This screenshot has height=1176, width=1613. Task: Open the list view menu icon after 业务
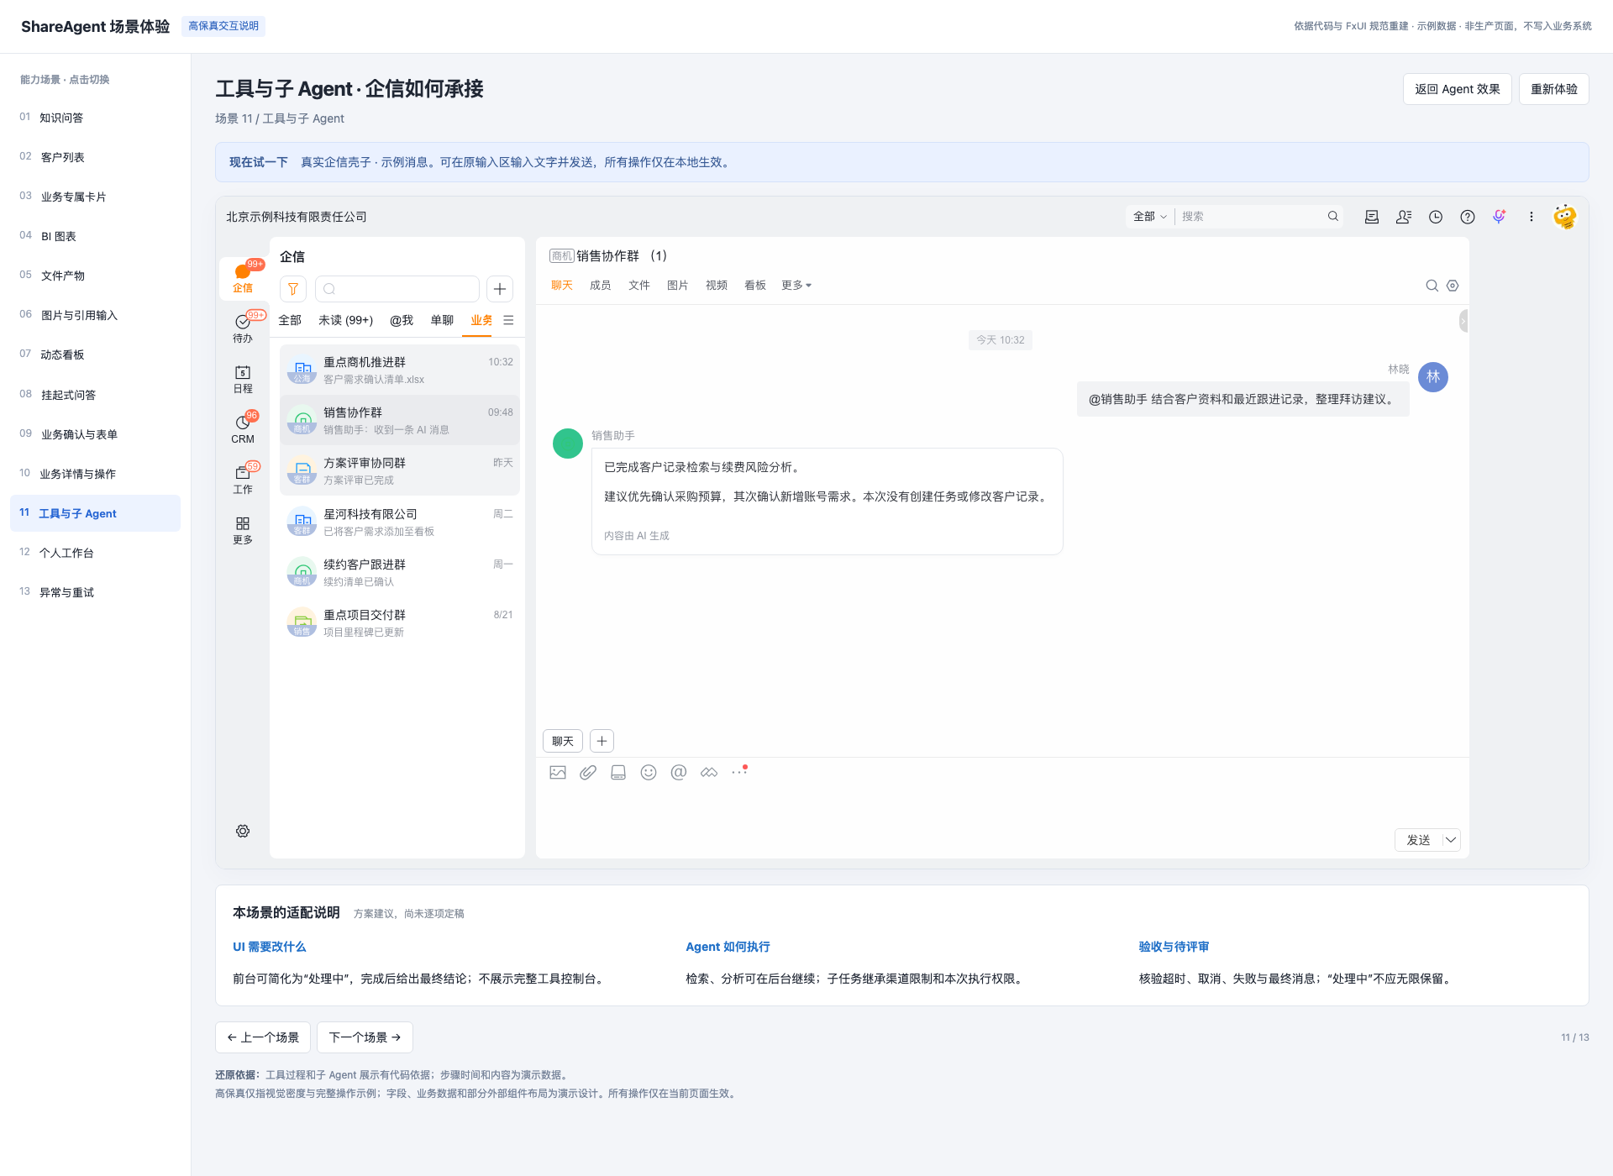point(508,320)
